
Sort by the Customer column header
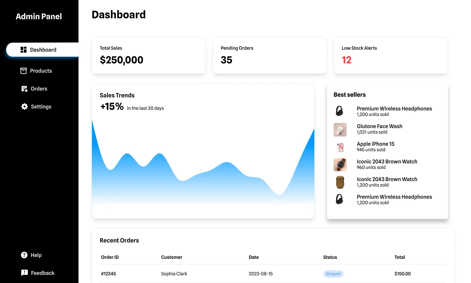[x=172, y=257]
